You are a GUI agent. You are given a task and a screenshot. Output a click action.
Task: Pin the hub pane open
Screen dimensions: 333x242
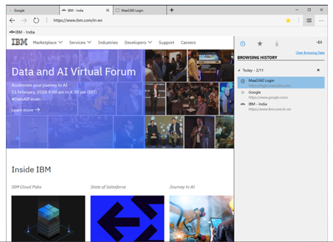(319, 42)
